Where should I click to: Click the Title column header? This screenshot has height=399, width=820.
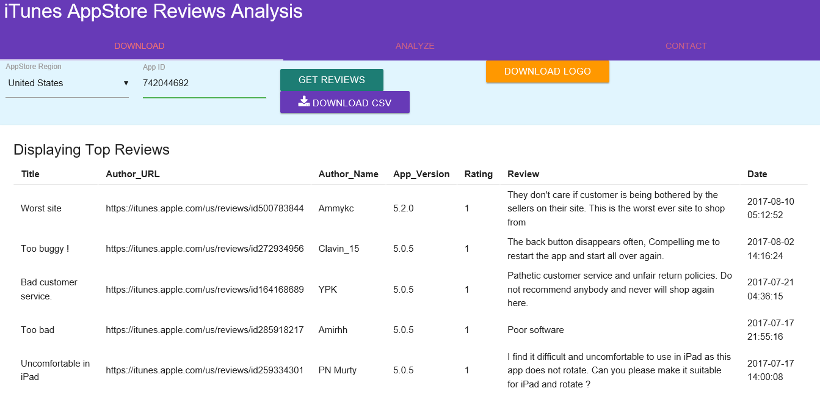[31, 174]
